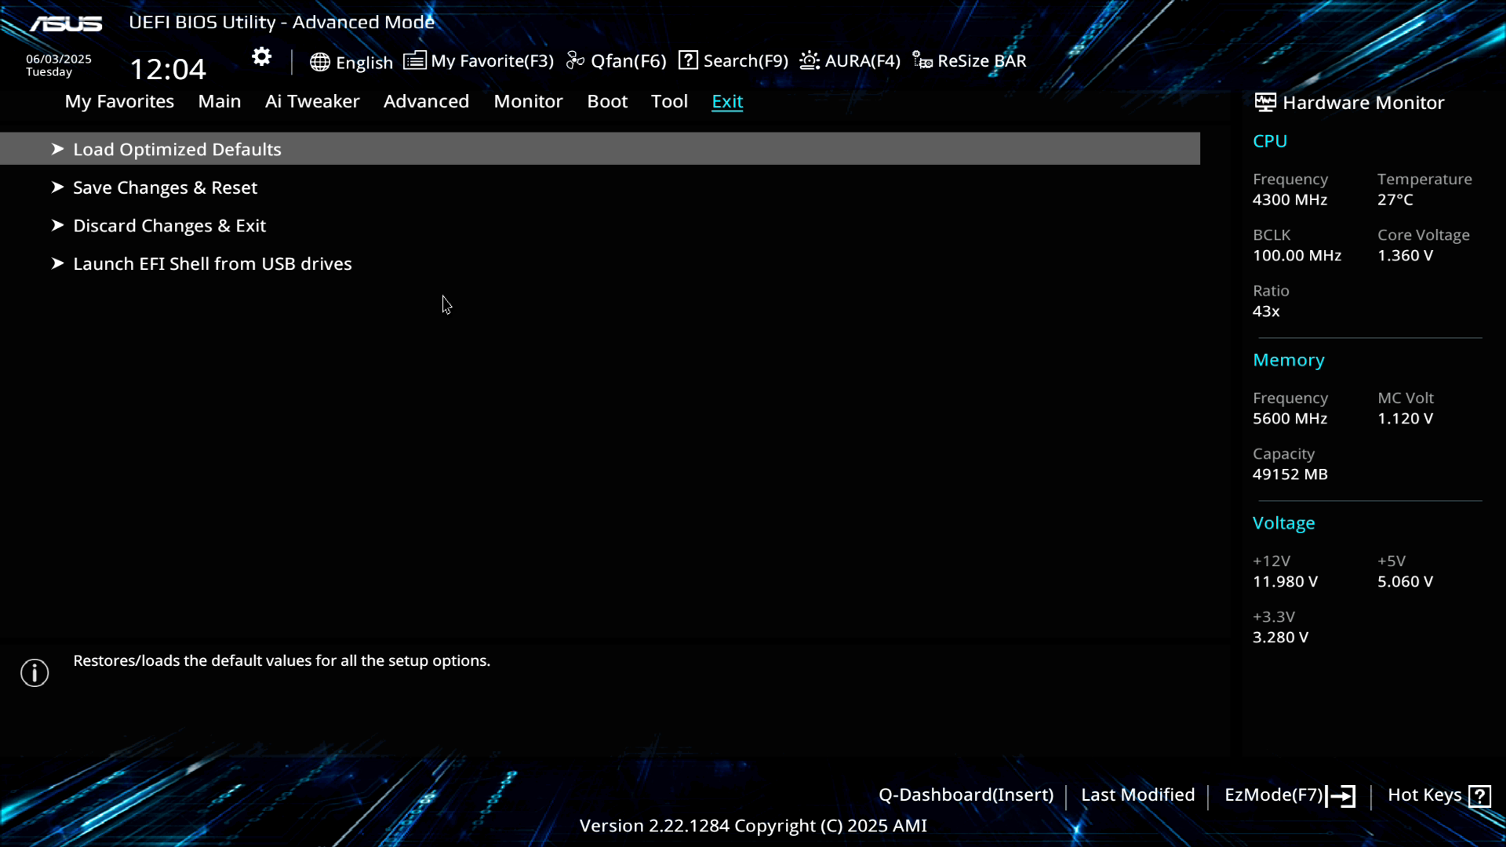The height and width of the screenshot is (847, 1506).
Task: Click the information icon beside description
Action: coord(35,673)
